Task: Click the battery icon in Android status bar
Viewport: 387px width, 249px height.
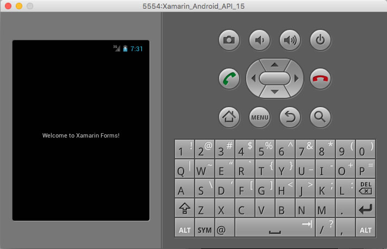Action: (126, 48)
